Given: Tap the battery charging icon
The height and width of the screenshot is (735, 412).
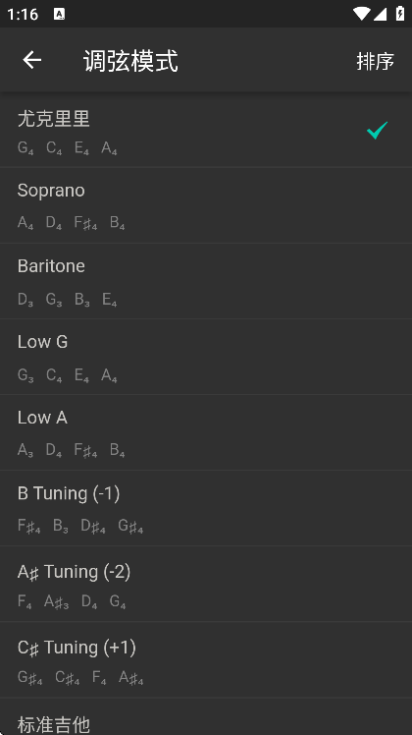Looking at the screenshot, I should 400,13.
